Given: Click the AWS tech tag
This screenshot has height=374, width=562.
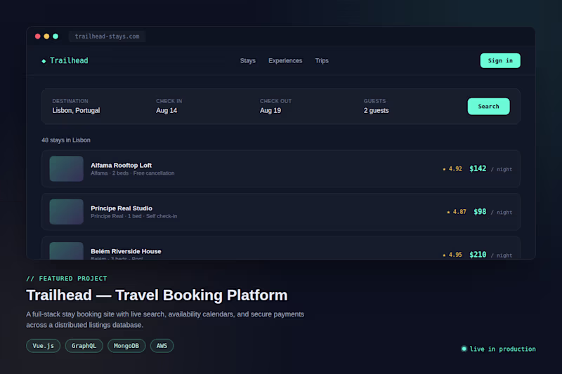Looking at the screenshot, I should pyautogui.click(x=162, y=346).
